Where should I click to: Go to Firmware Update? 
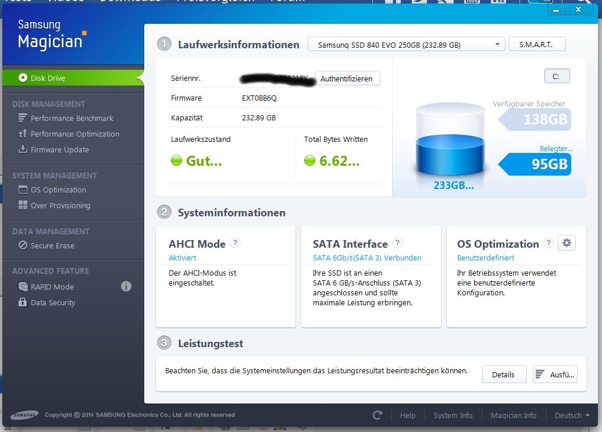pyautogui.click(x=59, y=149)
